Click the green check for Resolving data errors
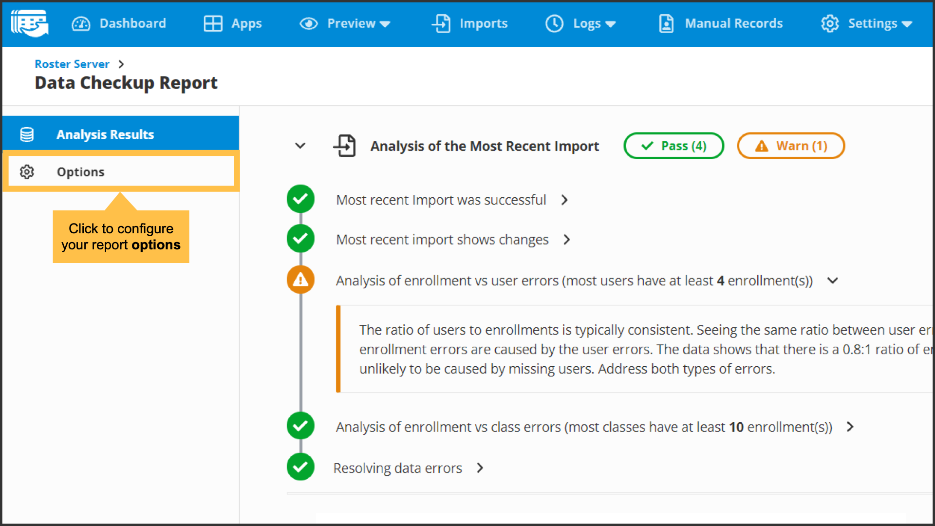935x526 pixels. pos(300,467)
